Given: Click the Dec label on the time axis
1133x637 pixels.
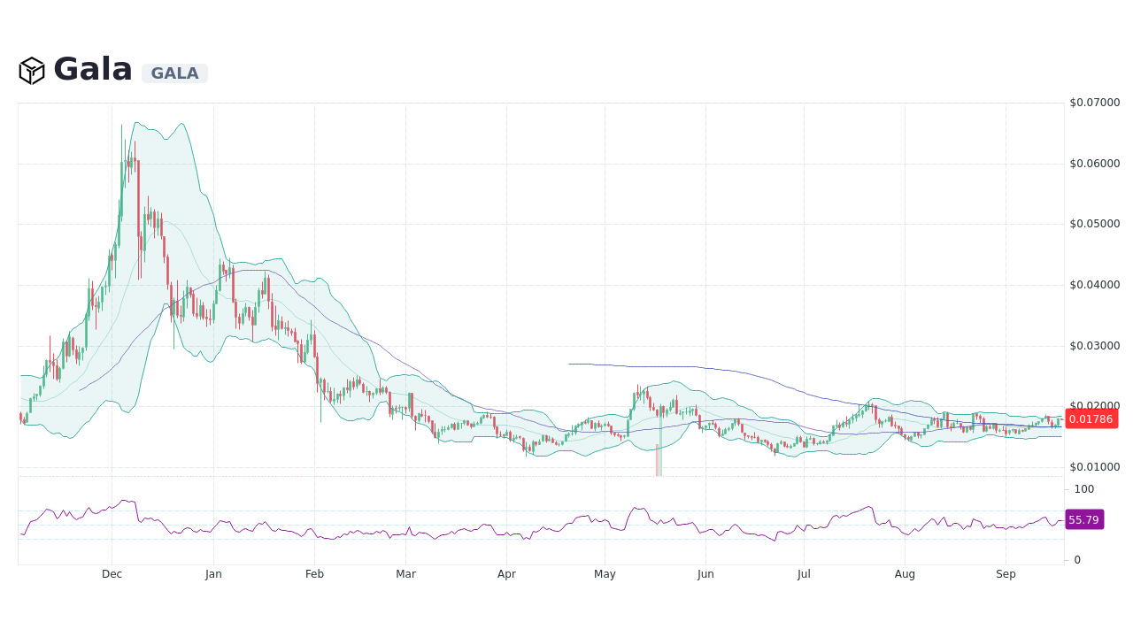Looking at the screenshot, I should click(x=112, y=574).
